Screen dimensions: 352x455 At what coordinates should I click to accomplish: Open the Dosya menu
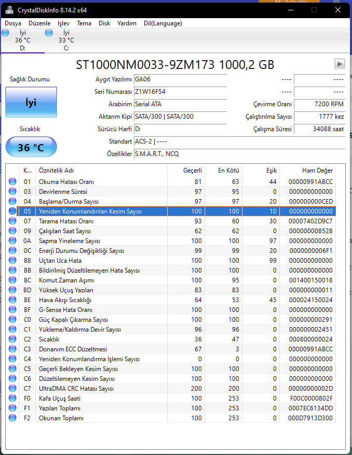pos(13,23)
